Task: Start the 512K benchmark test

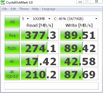Action: click(x=12, y=48)
